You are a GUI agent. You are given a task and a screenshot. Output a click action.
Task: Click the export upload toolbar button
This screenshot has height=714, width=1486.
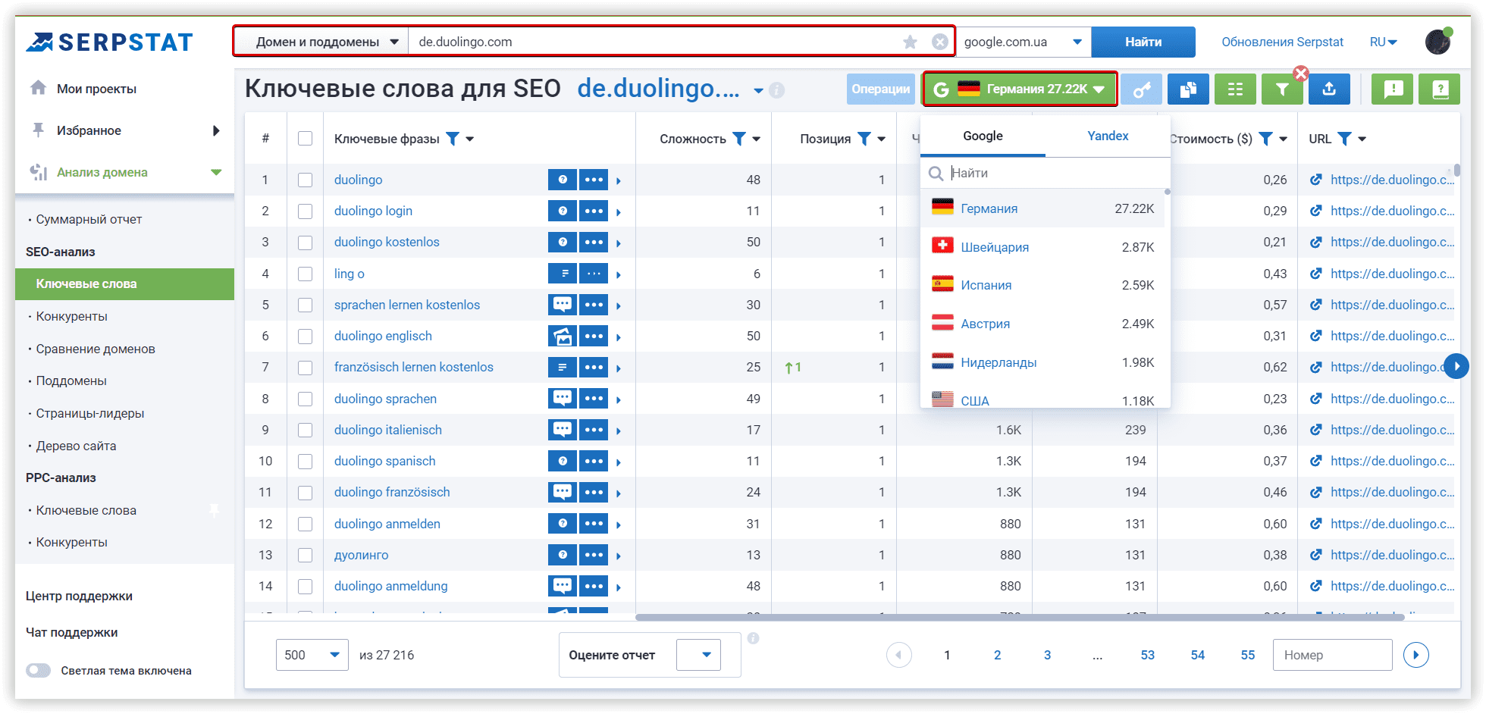[1329, 89]
